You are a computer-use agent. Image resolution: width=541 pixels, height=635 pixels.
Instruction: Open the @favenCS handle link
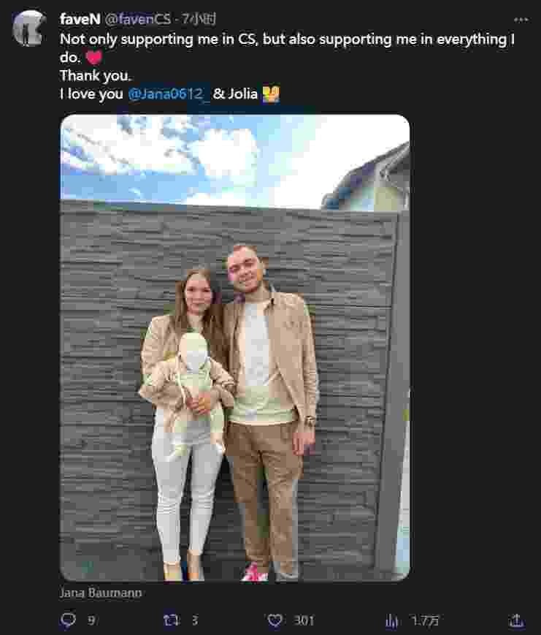[x=137, y=19]
